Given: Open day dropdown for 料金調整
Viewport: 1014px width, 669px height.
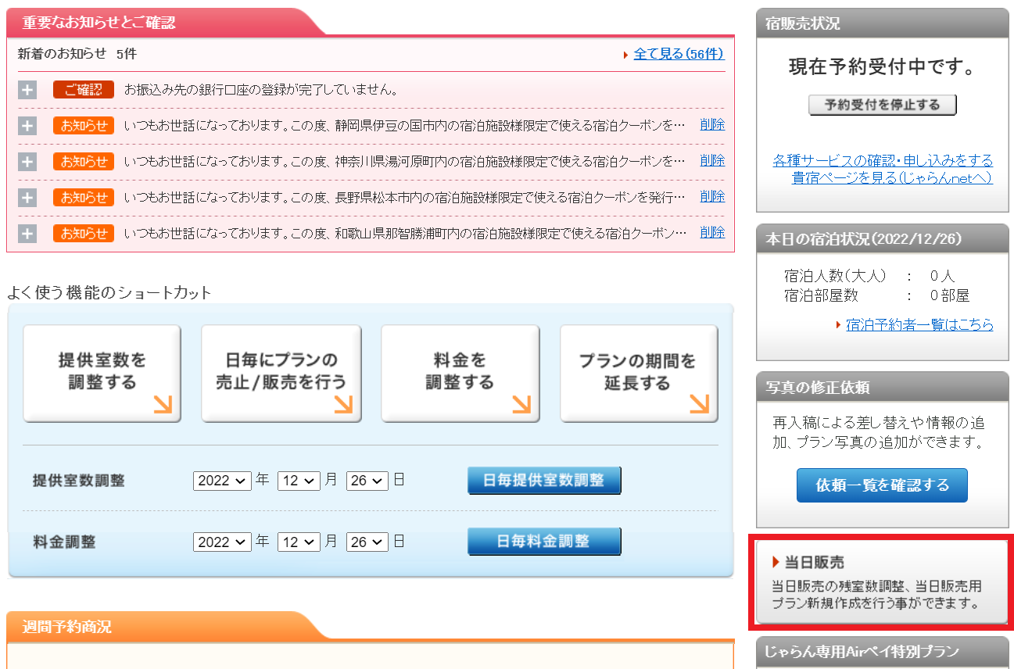Looking at the screenshot, I should coord(367,542).
